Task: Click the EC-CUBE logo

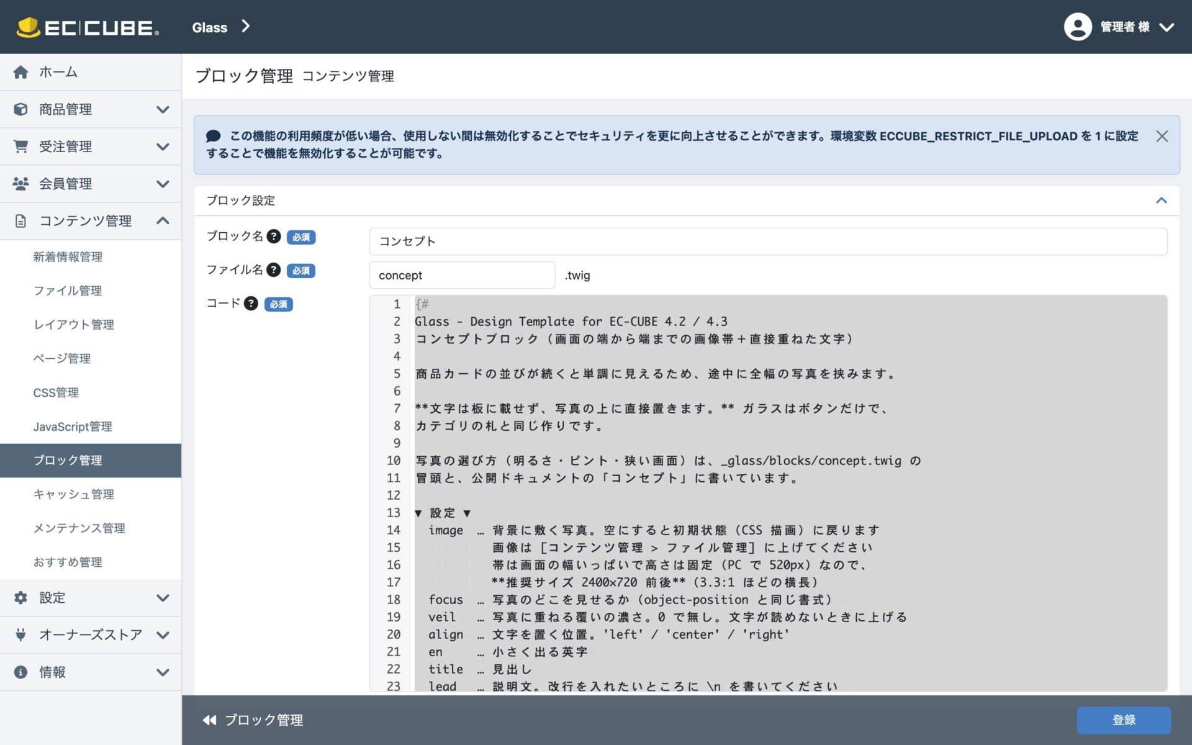Action: click(88, 27)
